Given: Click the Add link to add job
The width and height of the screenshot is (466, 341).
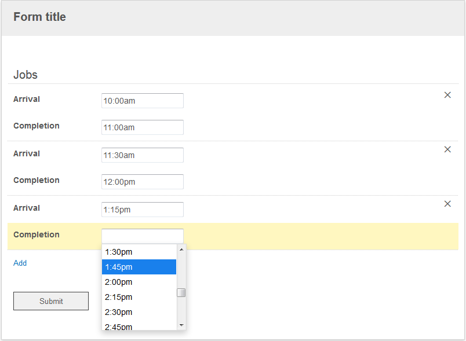Looking at the screenshot, I should tap(20, 263).
